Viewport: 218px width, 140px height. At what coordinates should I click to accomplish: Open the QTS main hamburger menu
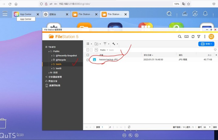[x=5, y=14]
